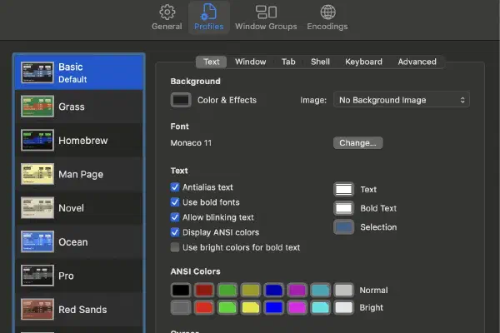Open Window Groups preferences
Viewport: 500px width, 333px height.
(x=266, y=17)
